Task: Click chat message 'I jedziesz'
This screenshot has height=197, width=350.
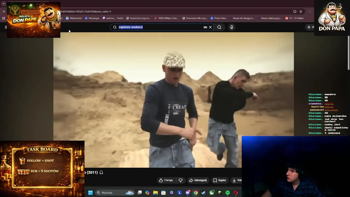Action: (x=332, y=133)
